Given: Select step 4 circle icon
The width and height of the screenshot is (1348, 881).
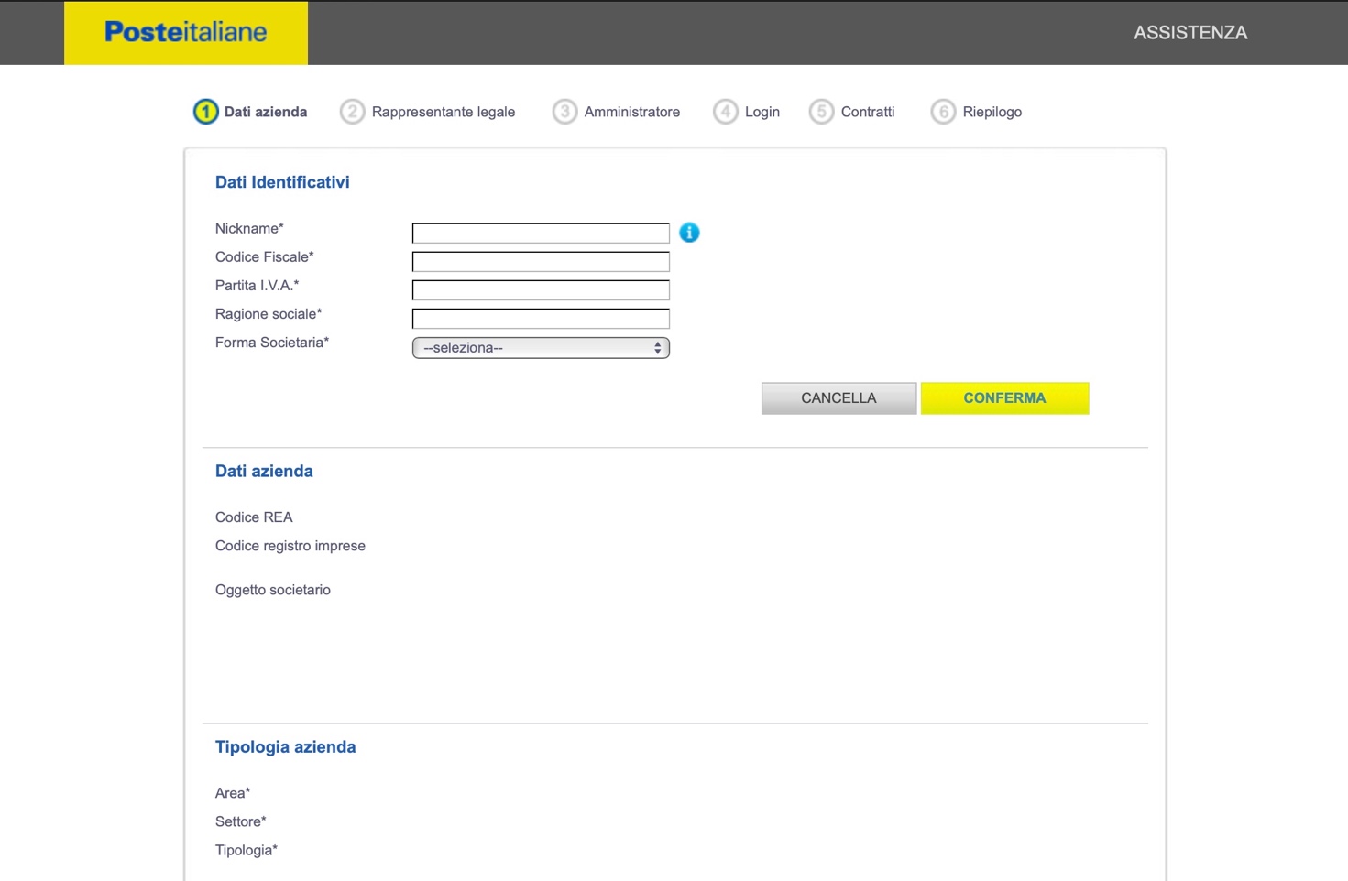Looking at the screenshot, I should [725, 112].
